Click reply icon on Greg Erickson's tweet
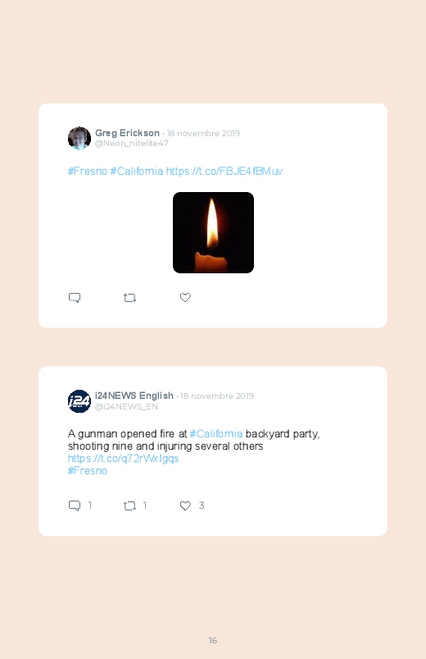This screenshot has width=426, height=659. pyautogui.click(x=75, y=298)
